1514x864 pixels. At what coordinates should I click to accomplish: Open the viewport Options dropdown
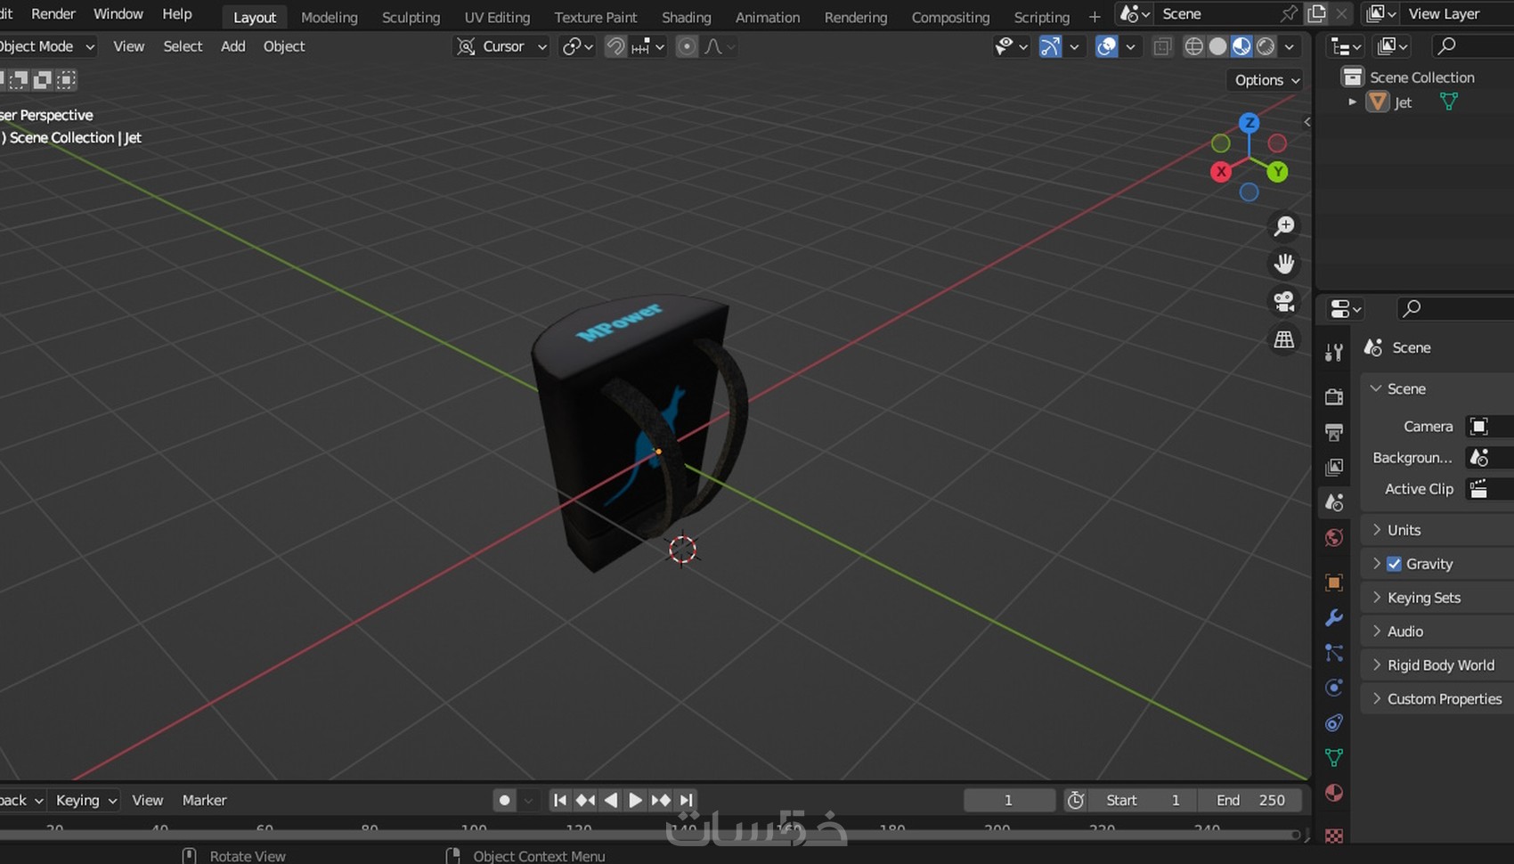[x=1266, y=80]
